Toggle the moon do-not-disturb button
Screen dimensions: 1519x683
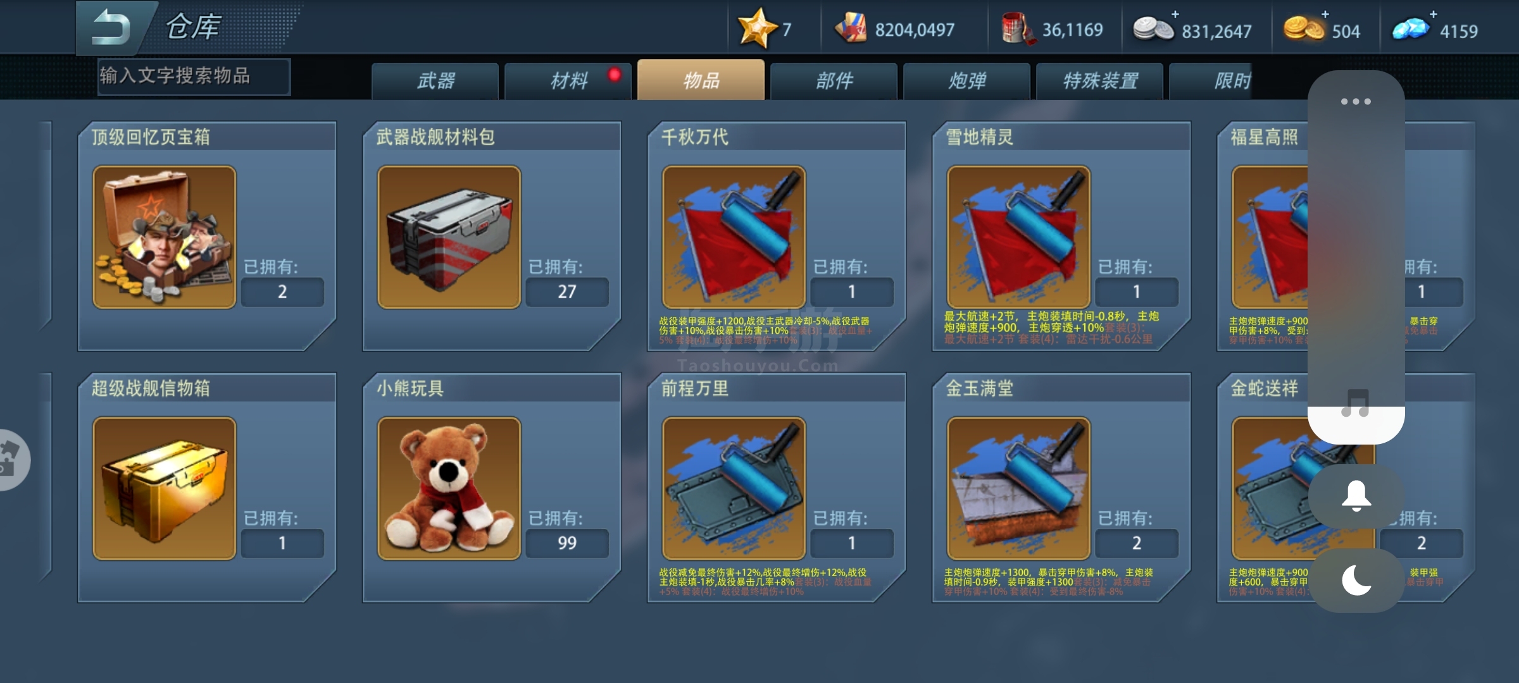click(1356, 581)
